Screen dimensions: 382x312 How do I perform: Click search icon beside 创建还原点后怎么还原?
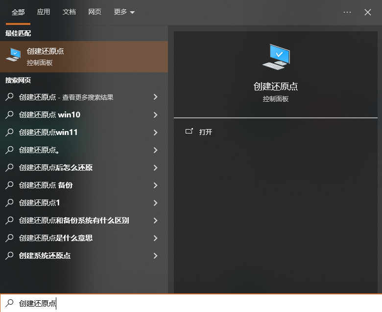(x=9, y=168)
